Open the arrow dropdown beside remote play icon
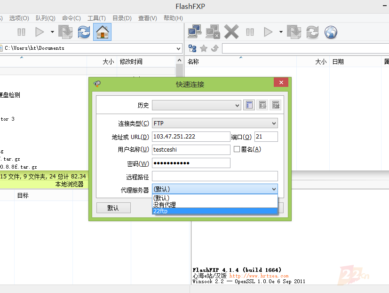This screenshot has width=389, height=293. click(281, 32)
